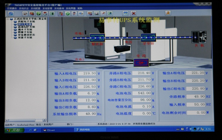Image resolution: width=222 pixels, height=140 pixels.
Task: Click the 输出B相负载 value 12.00
Action: pyautogui.click(x=87, y=100)
